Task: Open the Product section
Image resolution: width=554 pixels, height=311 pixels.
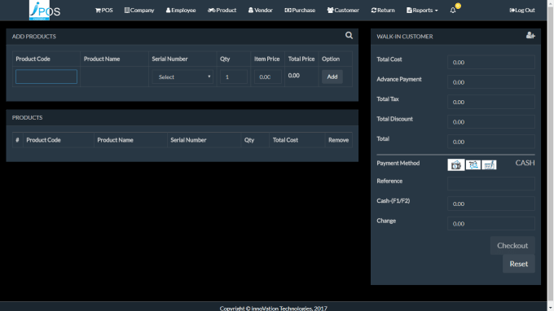Action: pos(222,11)
